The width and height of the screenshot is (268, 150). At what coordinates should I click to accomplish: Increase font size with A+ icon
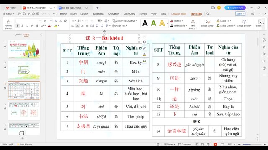(x=56, y=21)
